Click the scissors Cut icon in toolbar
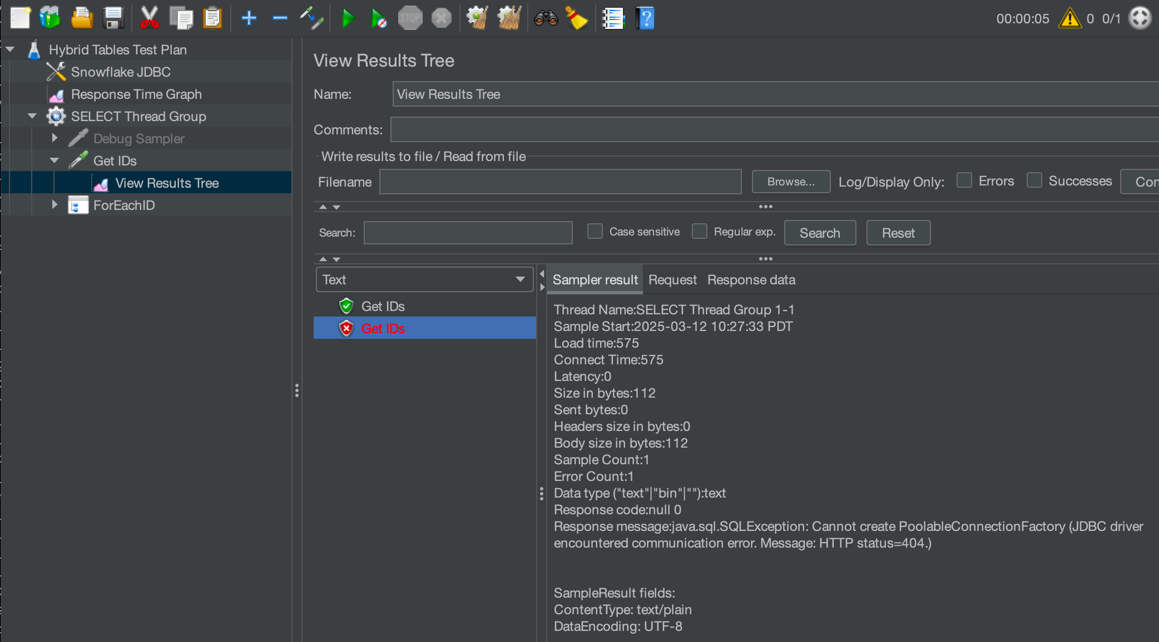Viewport: 1159px width, 642px height. 149,18
